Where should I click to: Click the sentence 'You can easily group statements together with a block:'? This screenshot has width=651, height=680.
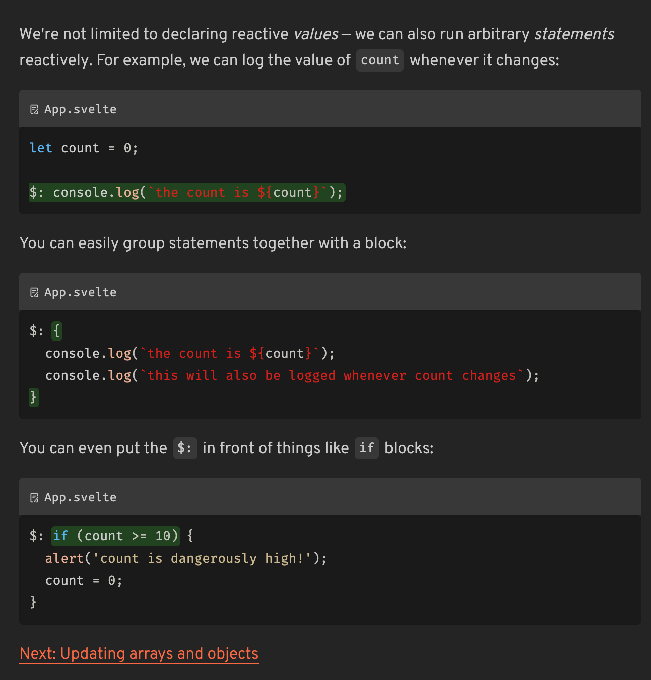click(213, 243)
